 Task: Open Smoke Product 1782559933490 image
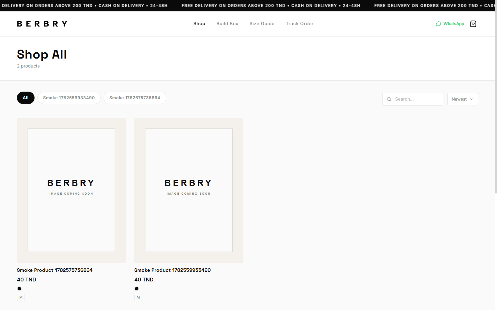pyautogui.click(x=189, y=190)
